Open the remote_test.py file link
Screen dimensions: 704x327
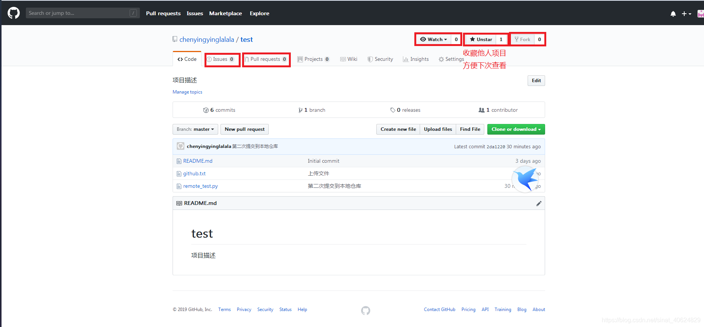[x=200, y=186]
